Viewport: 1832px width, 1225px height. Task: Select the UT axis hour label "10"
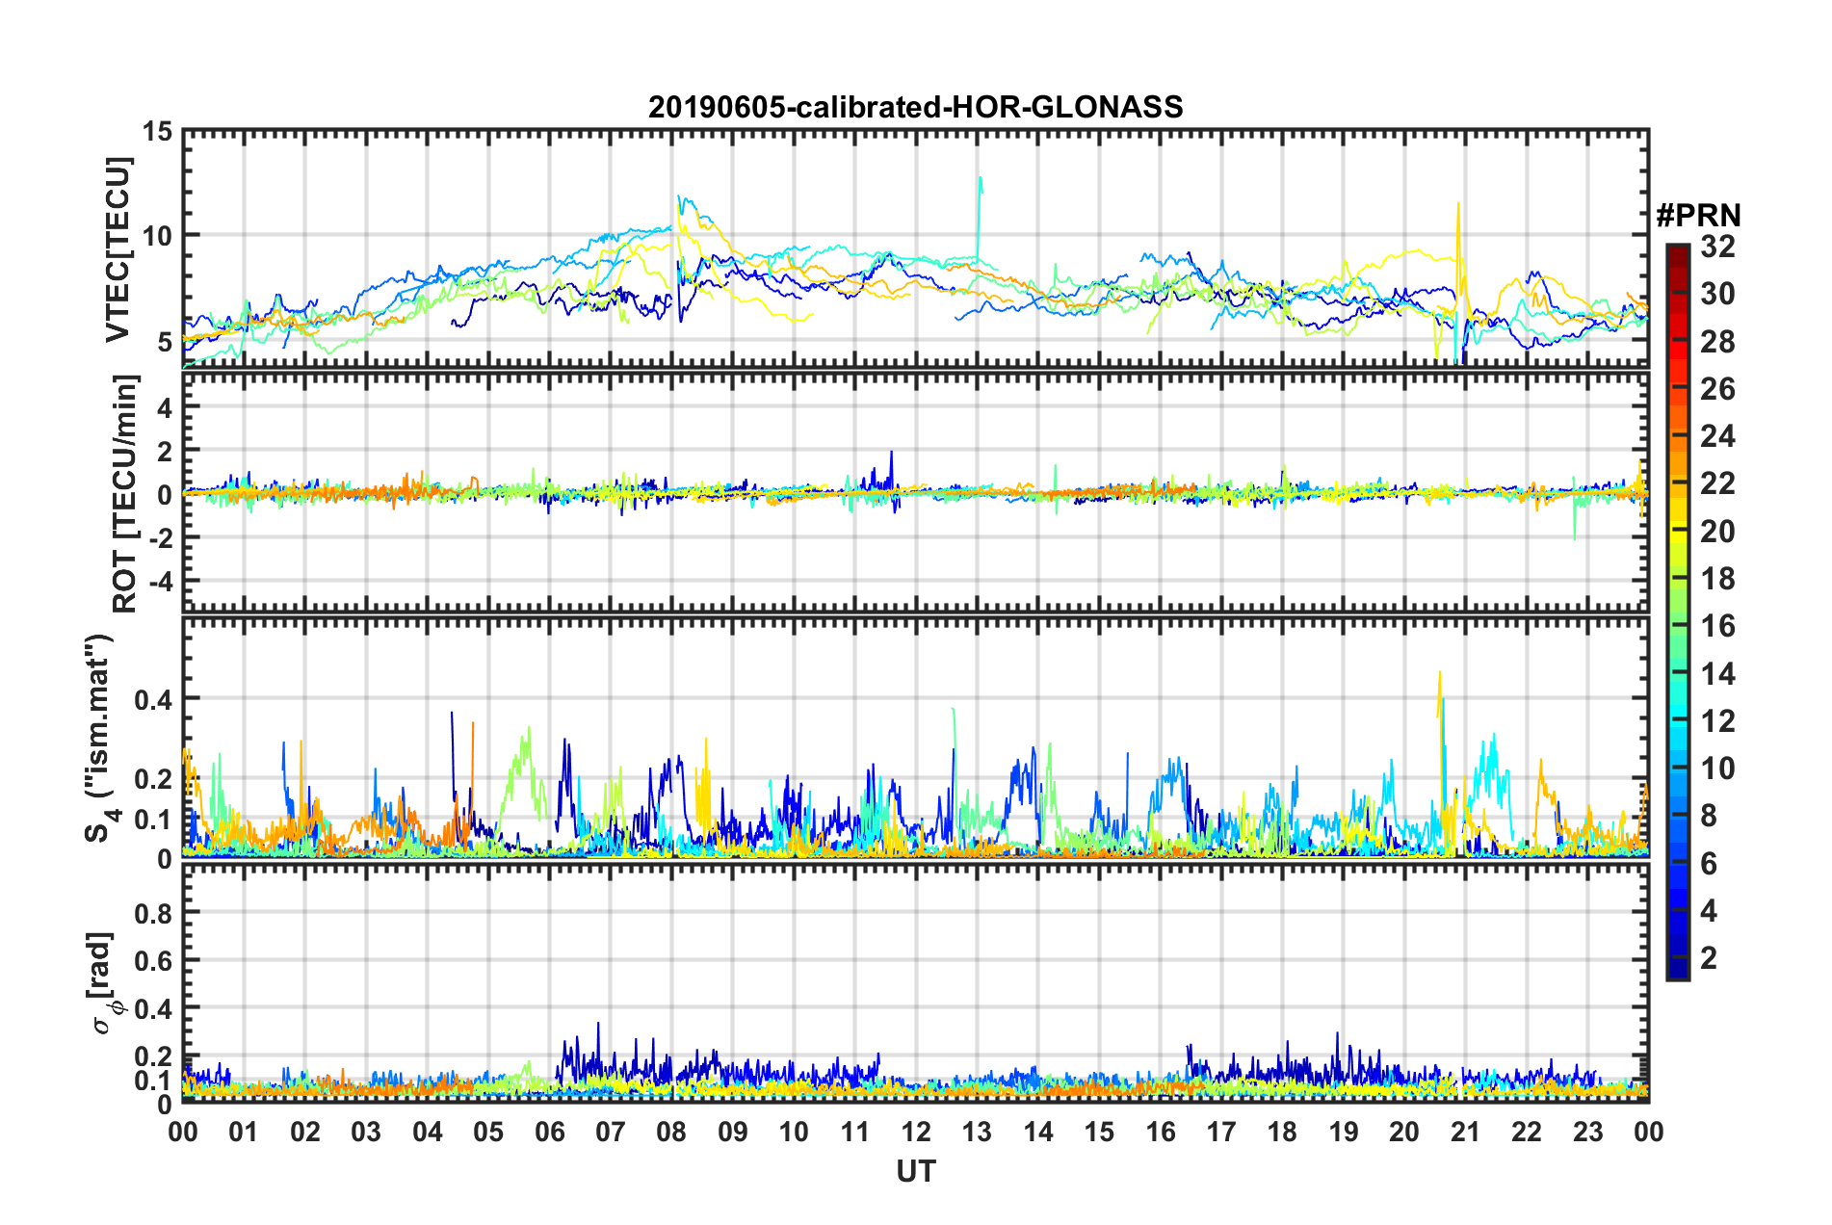(794, 1133)
